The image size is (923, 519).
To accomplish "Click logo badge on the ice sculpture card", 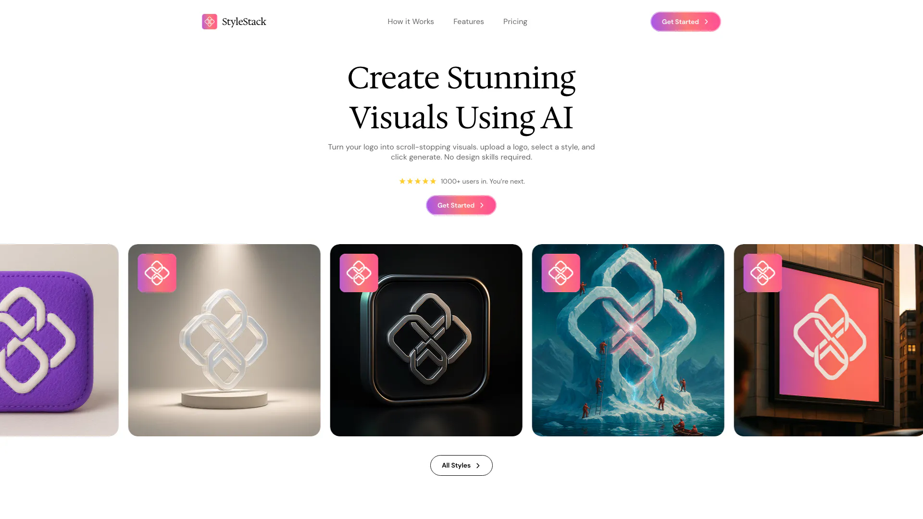I will [561, 273].
